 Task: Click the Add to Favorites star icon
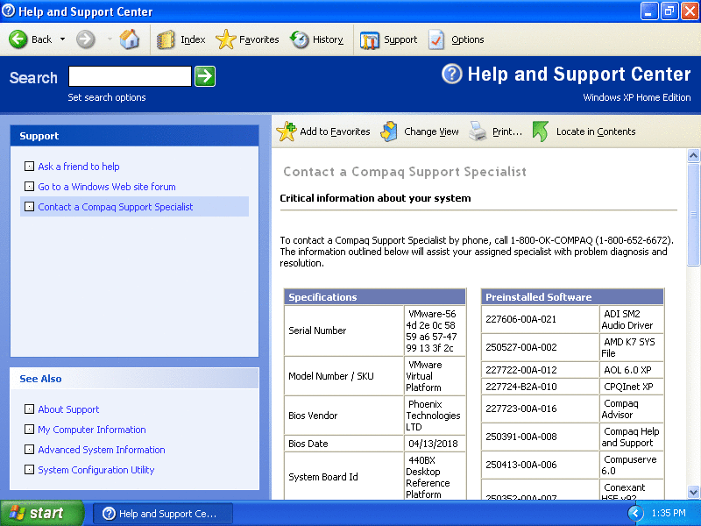287,131
